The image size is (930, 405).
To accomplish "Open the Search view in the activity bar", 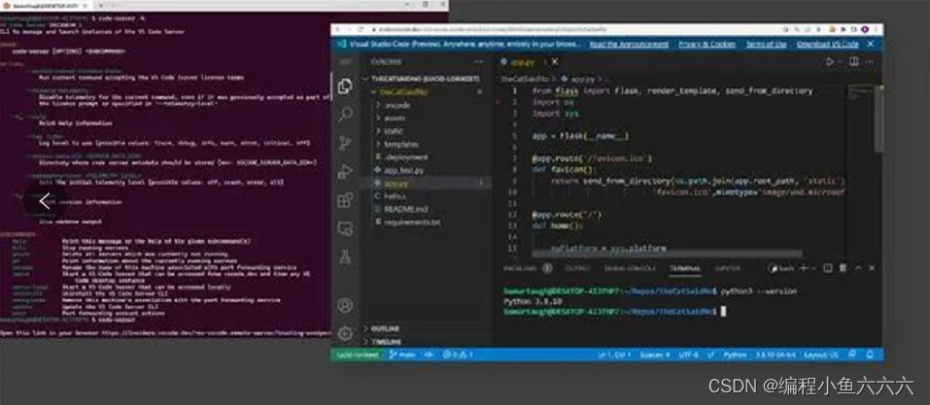I will [x=345, y=114].
